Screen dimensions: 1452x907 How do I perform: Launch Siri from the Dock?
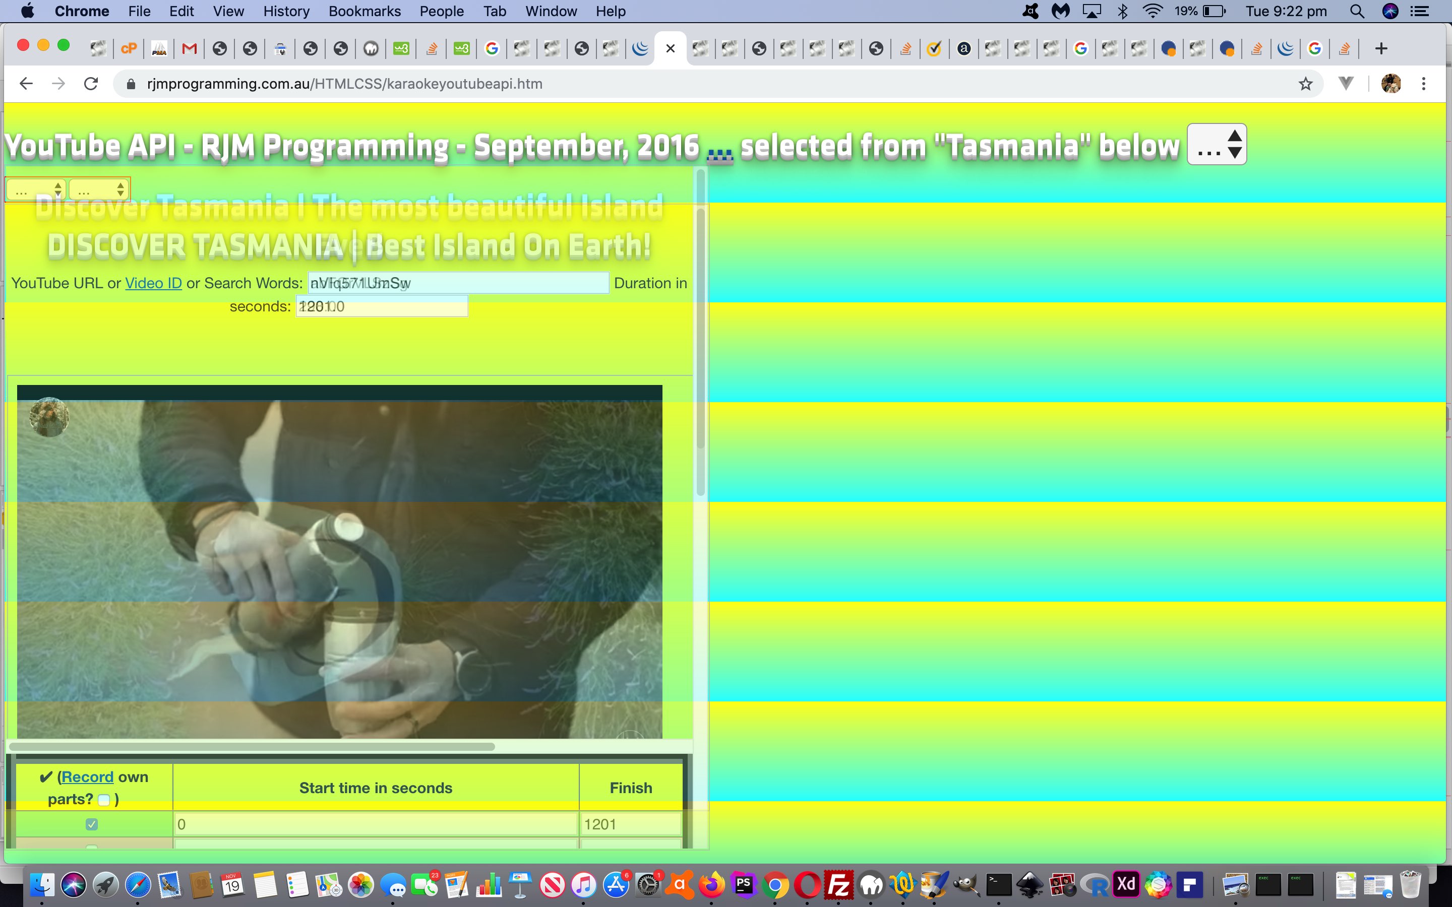pos(74,885)
